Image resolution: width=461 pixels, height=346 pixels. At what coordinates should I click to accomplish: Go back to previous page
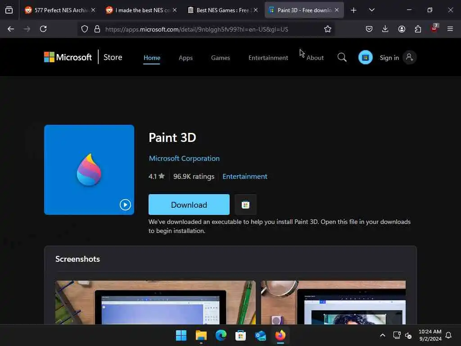tap(11, 29)
